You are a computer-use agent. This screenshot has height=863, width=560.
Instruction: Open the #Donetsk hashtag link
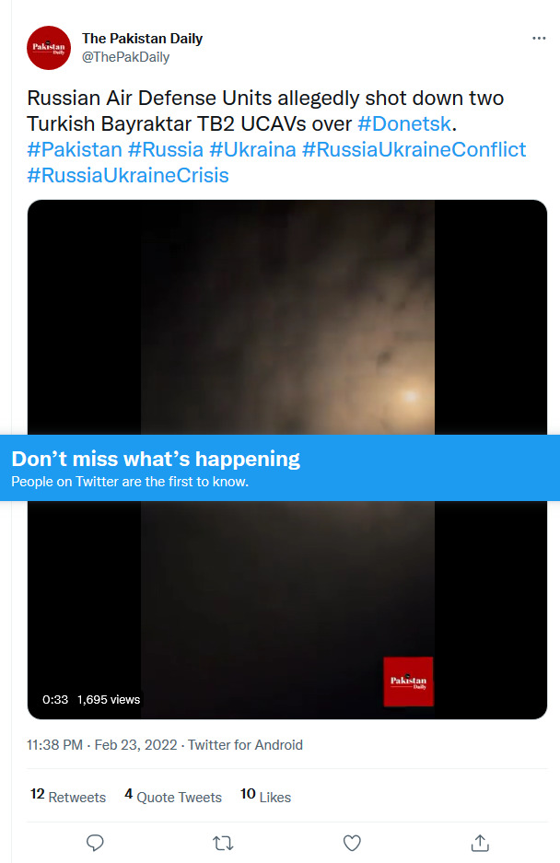(404, 123)
